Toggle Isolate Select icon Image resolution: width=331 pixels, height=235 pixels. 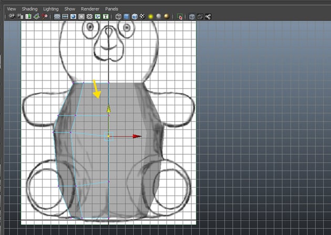pos(180,16)
